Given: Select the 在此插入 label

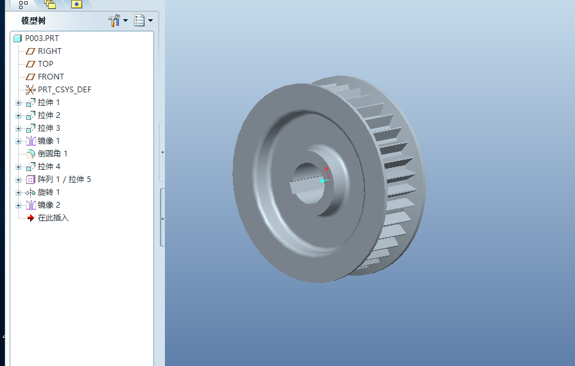Looking at the screenshot, I should [53, 218].
